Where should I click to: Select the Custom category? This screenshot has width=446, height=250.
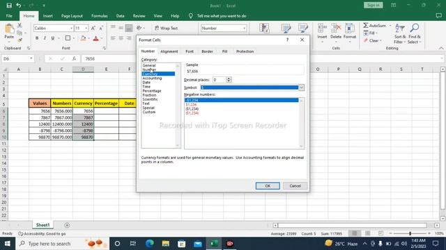[x=149, y=112]
